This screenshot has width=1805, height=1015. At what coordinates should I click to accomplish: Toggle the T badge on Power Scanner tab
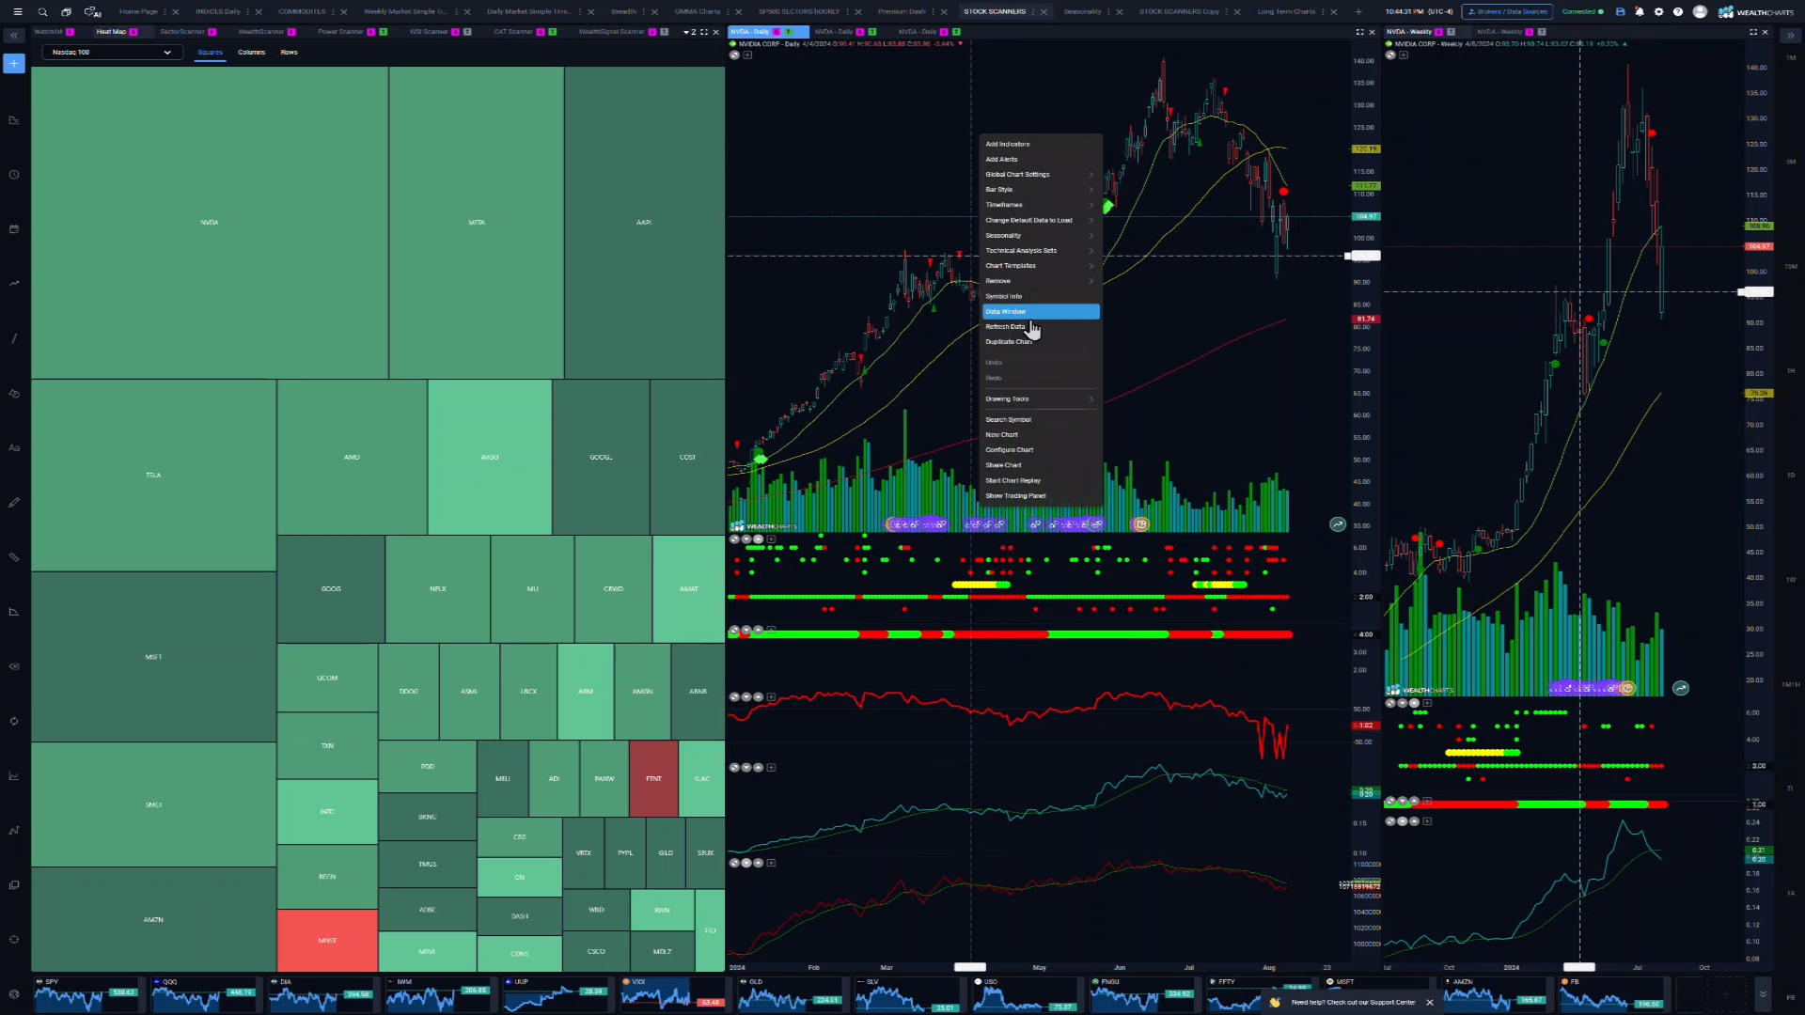coord(383,32)
